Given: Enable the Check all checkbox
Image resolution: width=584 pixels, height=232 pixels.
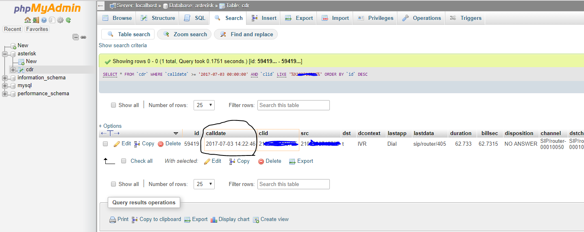Looking at the screenshot, I should pyautogui.click(x=124, y=161).
